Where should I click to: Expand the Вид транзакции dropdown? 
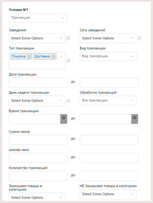coord(108,56)
